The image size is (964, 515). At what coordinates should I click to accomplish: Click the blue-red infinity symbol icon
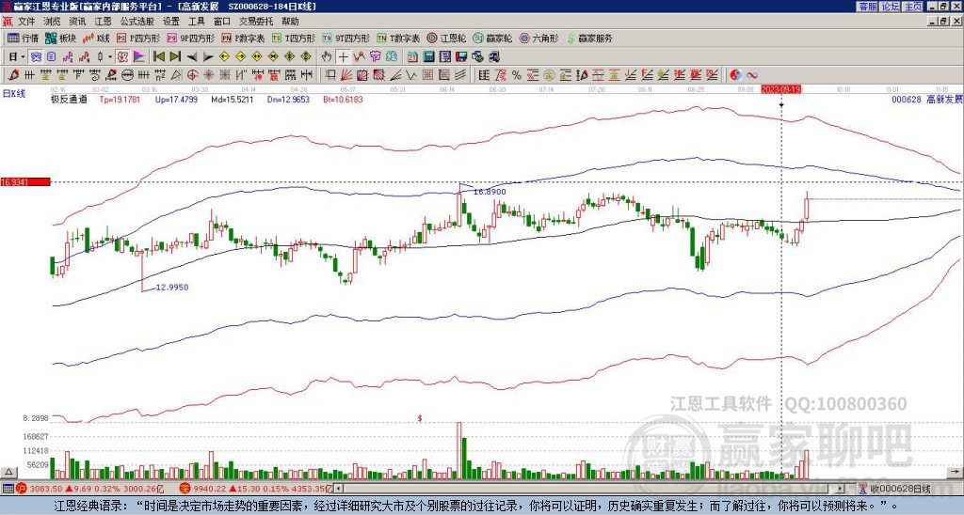pos(752,75)
